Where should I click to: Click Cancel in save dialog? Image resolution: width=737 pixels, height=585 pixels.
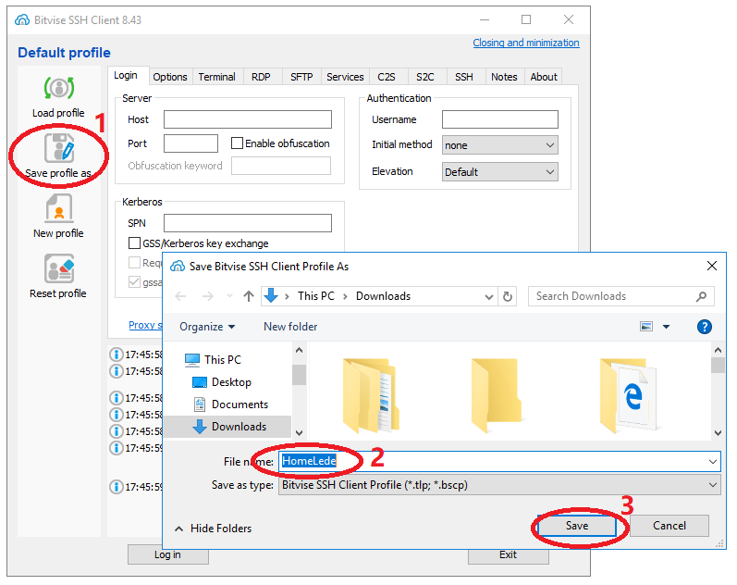(x=669, y=526)
